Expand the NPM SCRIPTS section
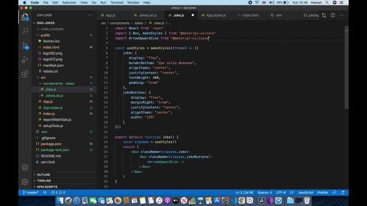 (47, 187)
